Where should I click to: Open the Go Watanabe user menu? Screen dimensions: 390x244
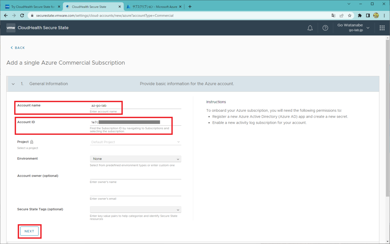tap(354, 28)
